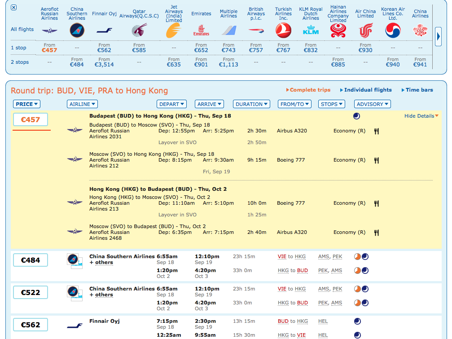
Task: Select the €522 price button
Action: click(x=30, y=293)
